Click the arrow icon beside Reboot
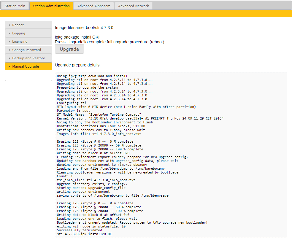292x242 pixels. [9, 25]
